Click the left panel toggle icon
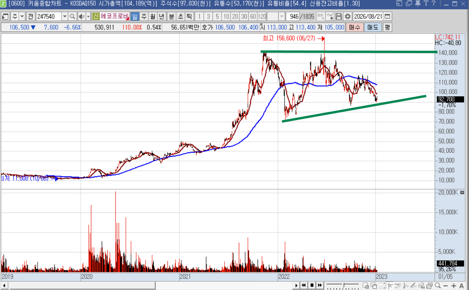Screen dimensions: 469x290 click(x=5, y=17)
